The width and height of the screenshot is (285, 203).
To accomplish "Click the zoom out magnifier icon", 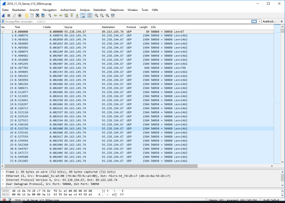I will pyautogui.click(x=102, y=15).
